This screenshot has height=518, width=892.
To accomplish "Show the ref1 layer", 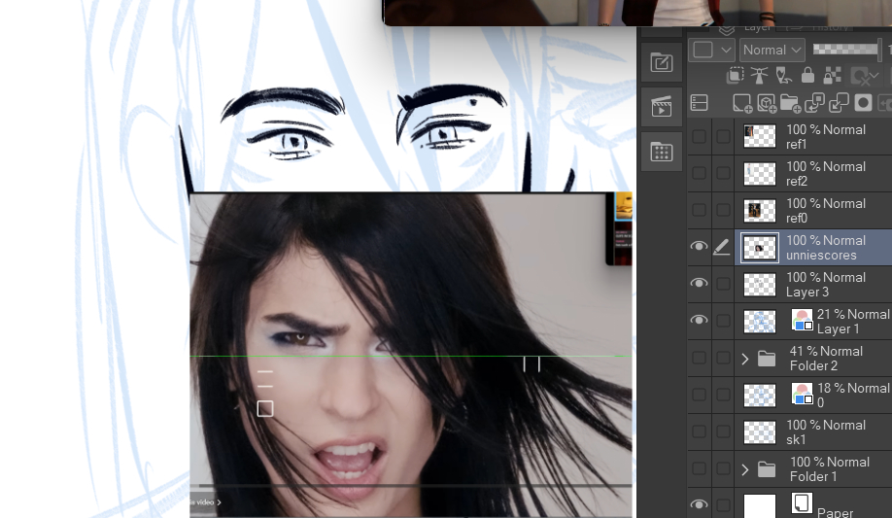I will (x=699, y=137).
